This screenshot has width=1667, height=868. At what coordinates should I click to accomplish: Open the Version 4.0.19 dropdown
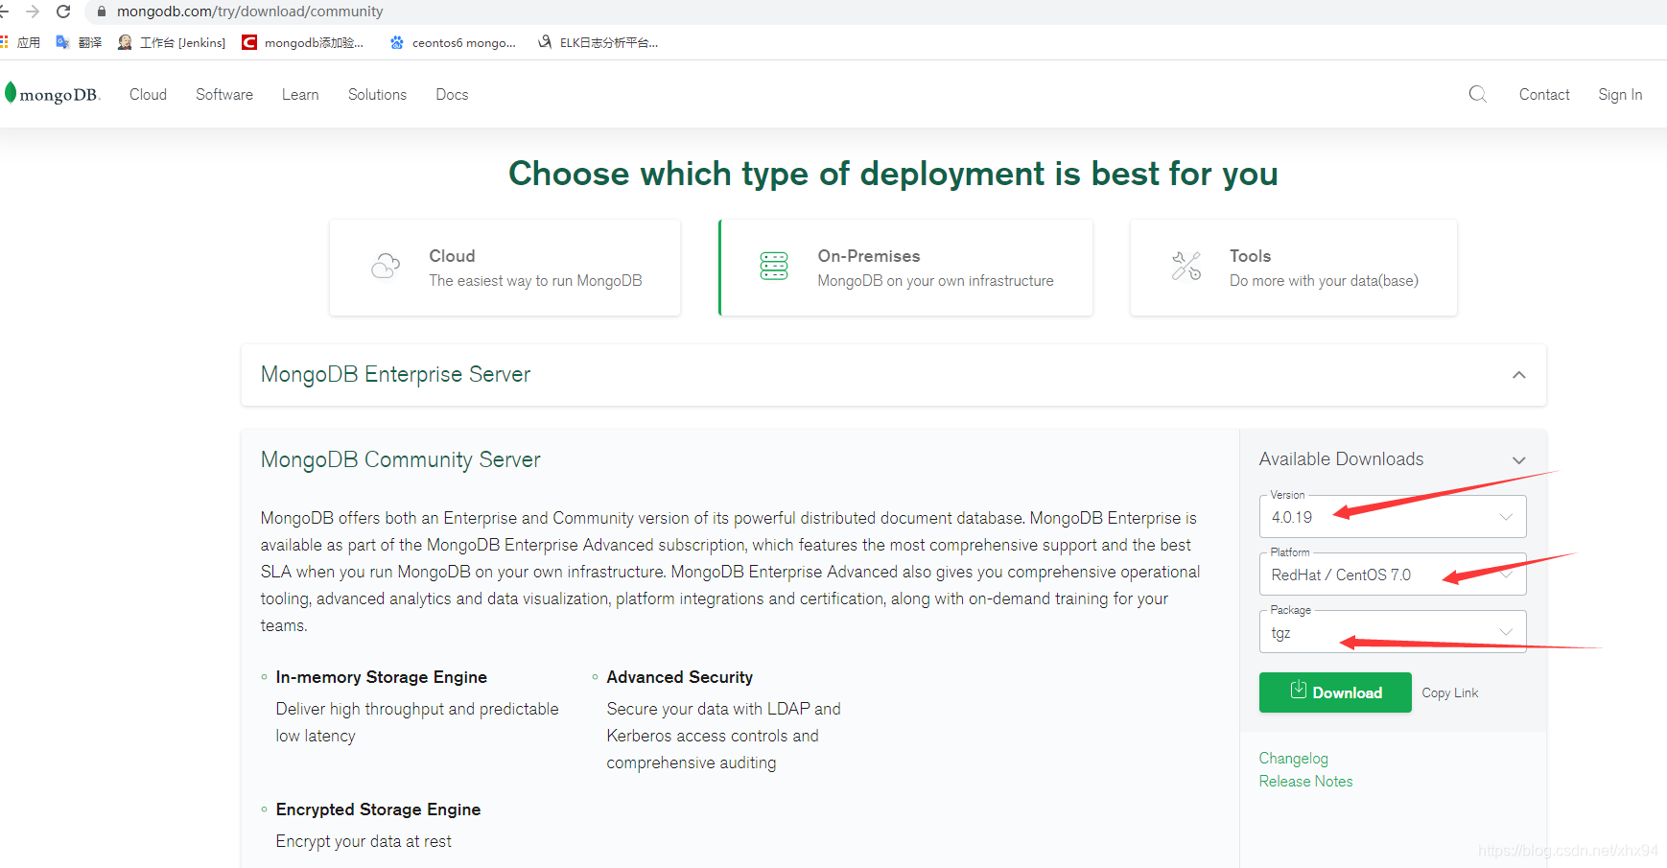coord(1393,517)
